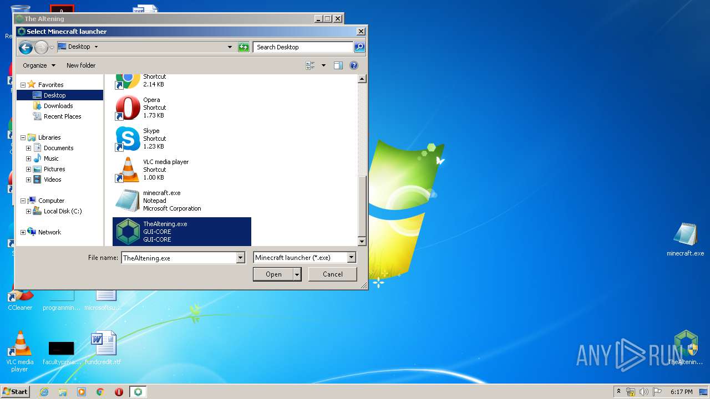Image resolution: width=710 pixels, height=399 pixels.
Task: Select the VLC media player shortcut file
Action: (182, 170)
